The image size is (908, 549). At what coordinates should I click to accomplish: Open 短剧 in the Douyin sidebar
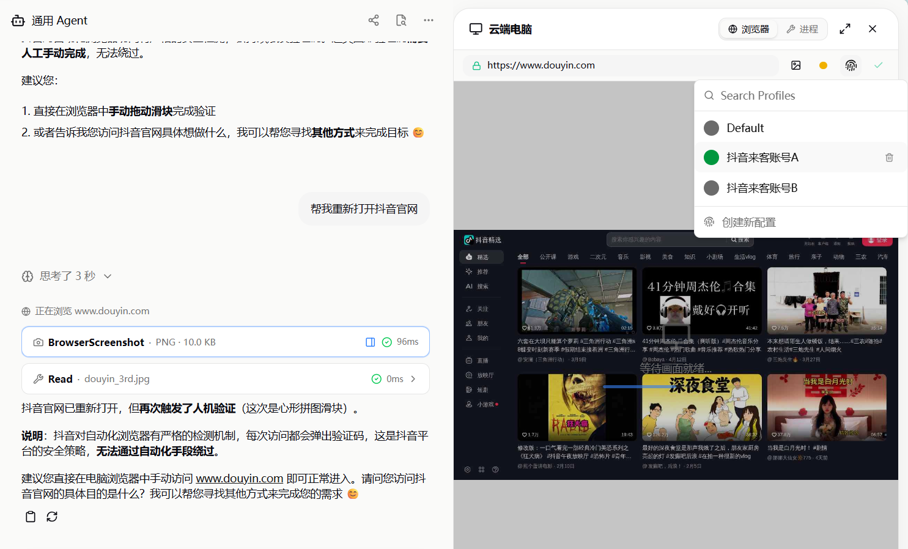point(477,389)
